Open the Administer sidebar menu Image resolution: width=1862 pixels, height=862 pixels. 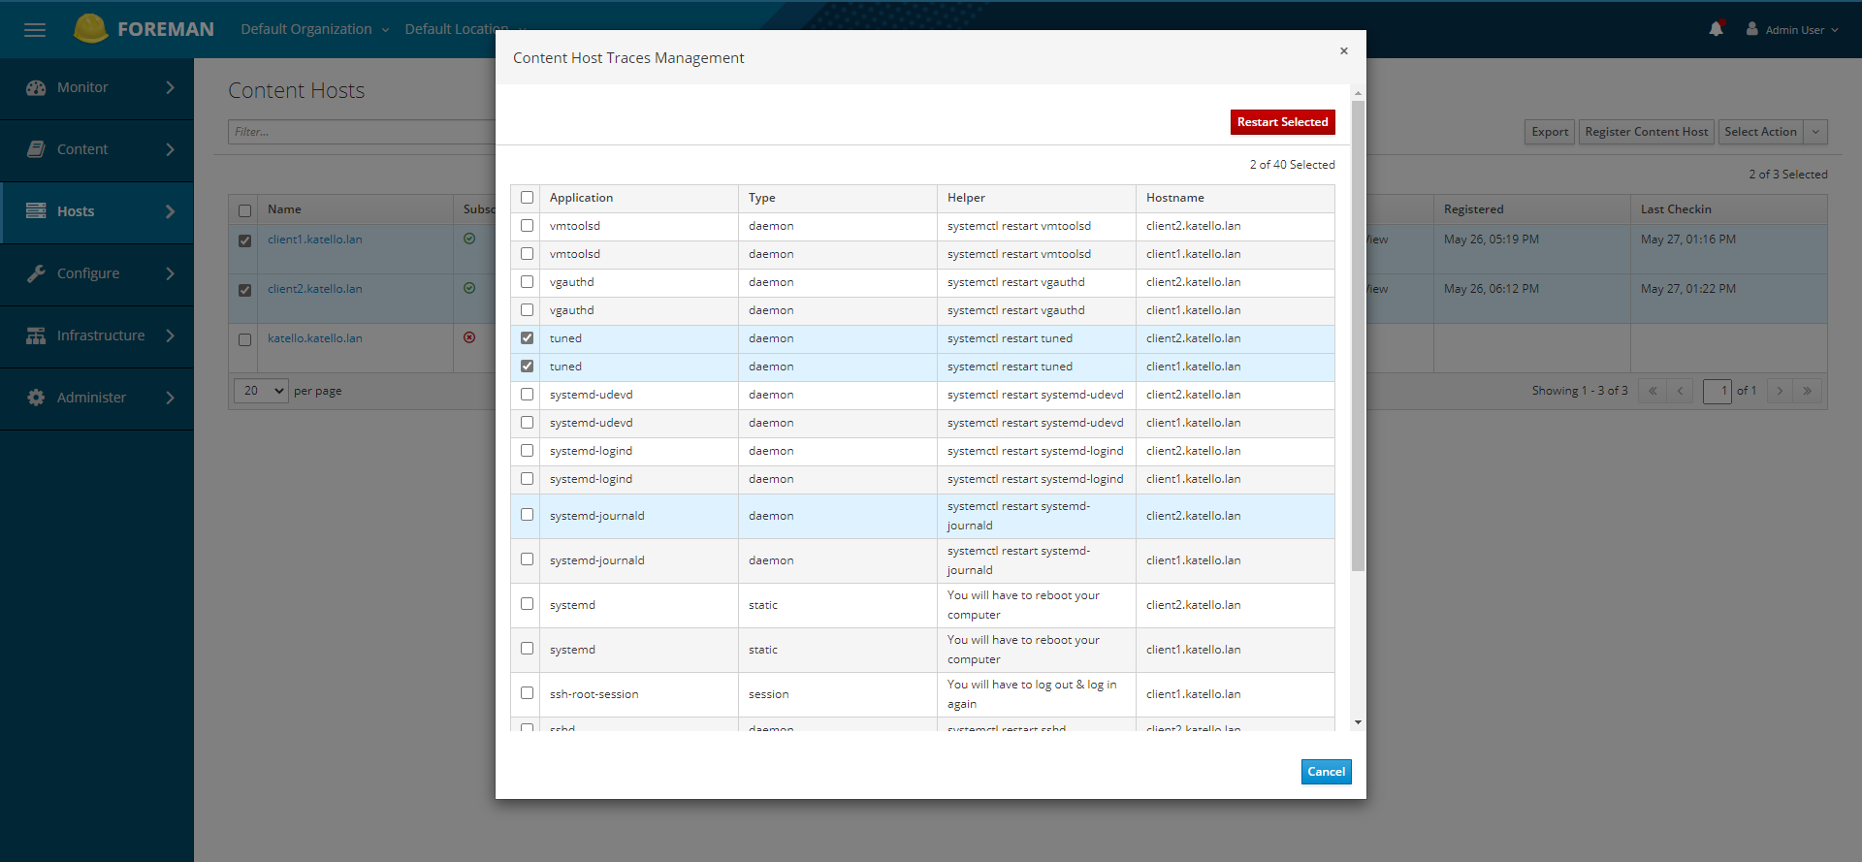(97, 398)
